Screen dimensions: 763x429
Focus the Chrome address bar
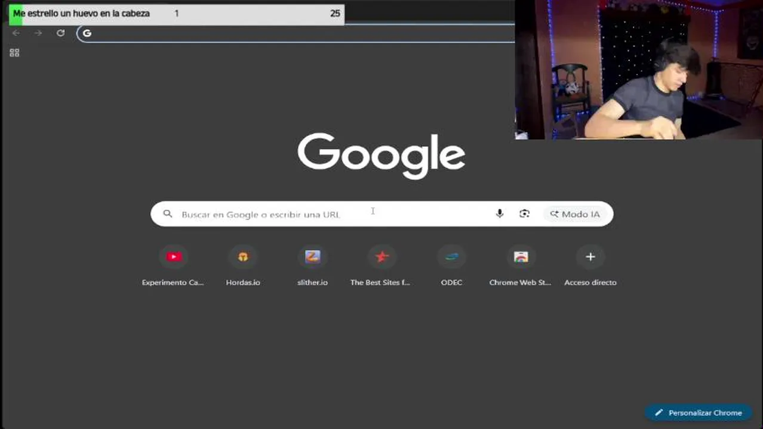pos(296,33)
